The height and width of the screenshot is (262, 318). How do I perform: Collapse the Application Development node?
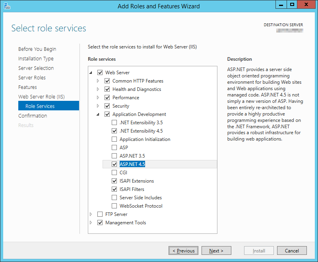tap(98, 114)
